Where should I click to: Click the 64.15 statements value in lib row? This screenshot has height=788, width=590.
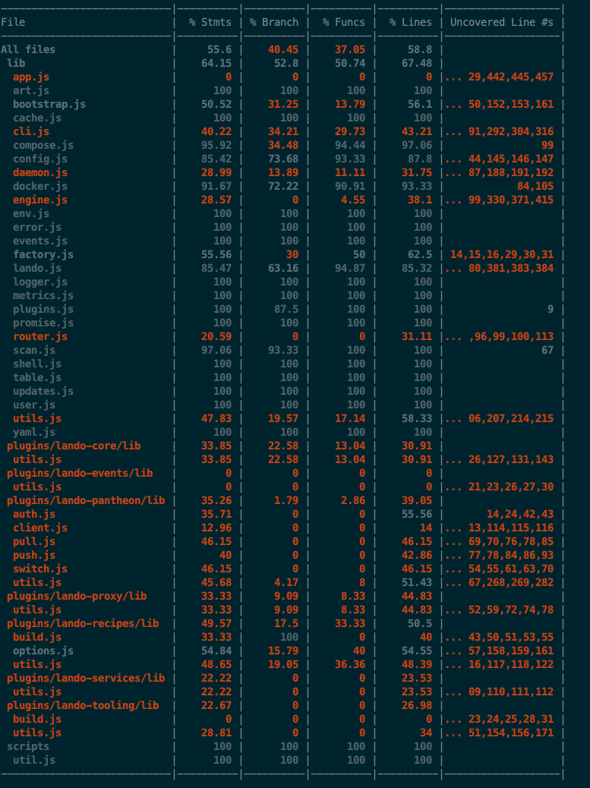216,63
